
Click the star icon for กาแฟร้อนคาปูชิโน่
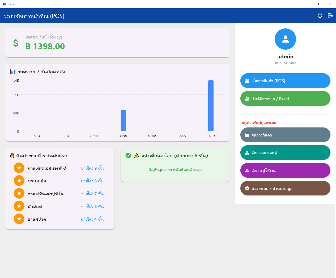click(x=19, y=193)
